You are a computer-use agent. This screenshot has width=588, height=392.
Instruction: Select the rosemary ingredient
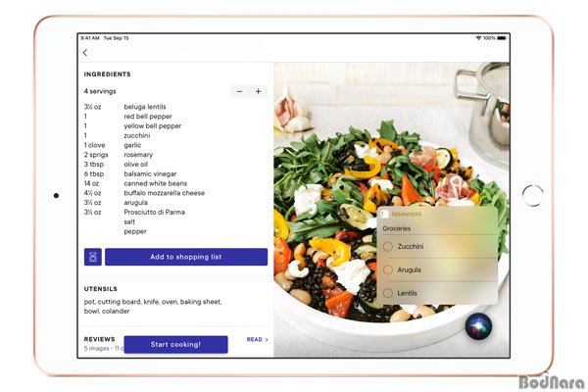138,155
